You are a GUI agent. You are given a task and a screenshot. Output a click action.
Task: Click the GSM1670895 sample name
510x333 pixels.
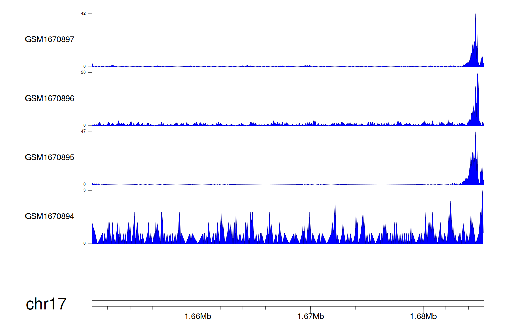click(50, 157)
